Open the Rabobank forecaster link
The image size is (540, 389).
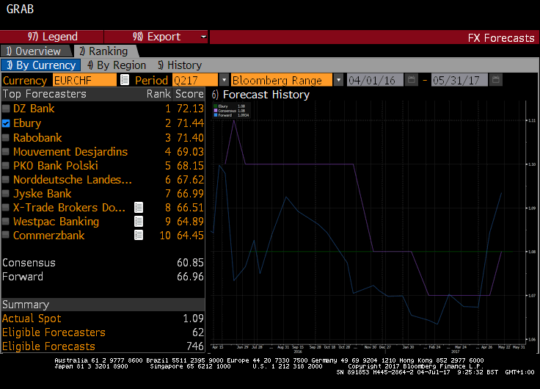click(x=37, y=138)
